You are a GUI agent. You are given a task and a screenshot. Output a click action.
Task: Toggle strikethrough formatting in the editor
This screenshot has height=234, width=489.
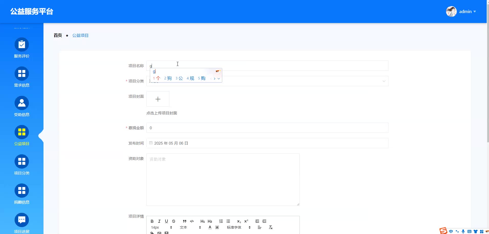174,221
